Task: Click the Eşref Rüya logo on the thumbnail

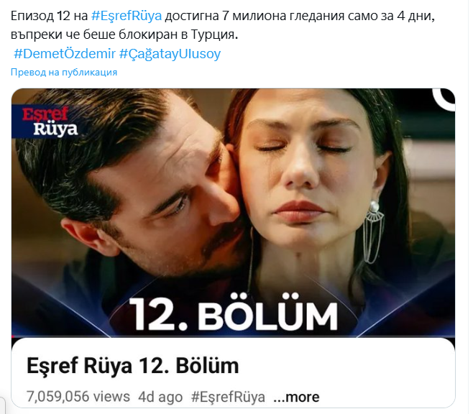Action: coord(50,121)
